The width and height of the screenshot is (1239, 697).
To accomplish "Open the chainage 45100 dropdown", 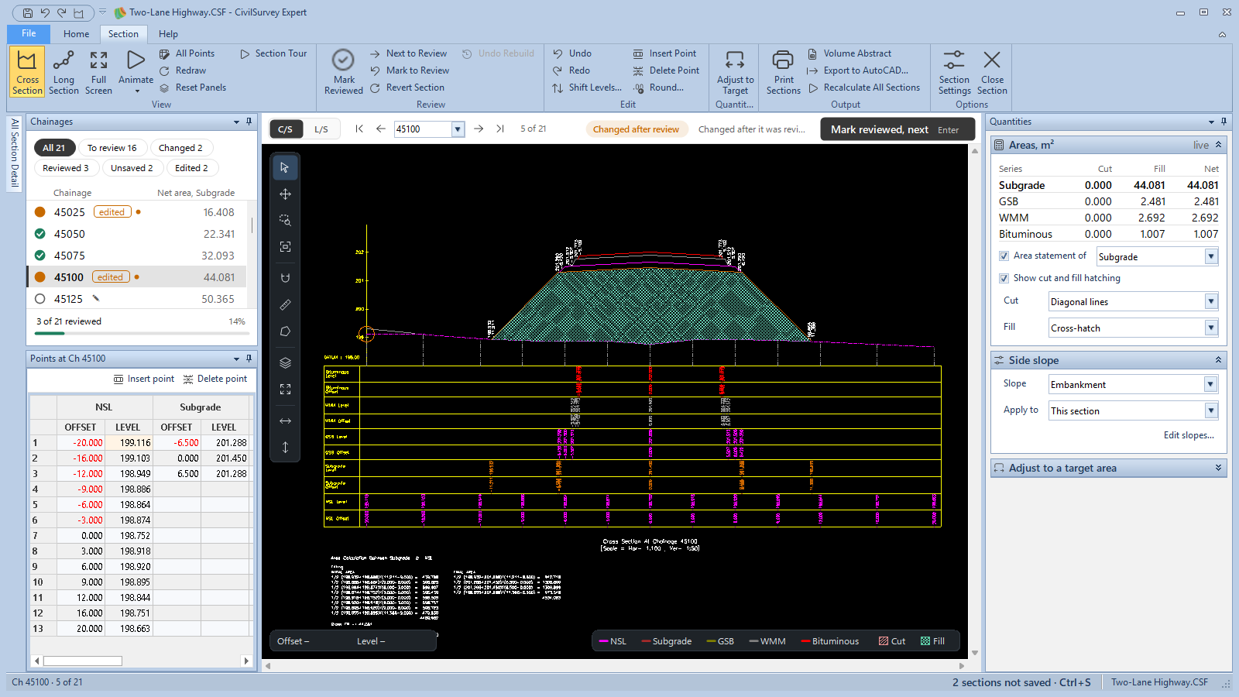I will click(x=458, y=129).
